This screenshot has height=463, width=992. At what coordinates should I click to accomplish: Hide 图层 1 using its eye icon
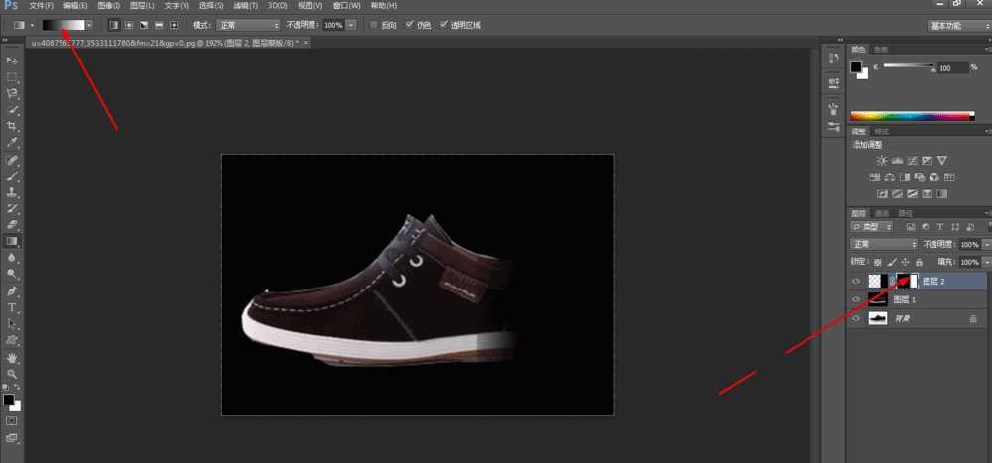[856, 299]
